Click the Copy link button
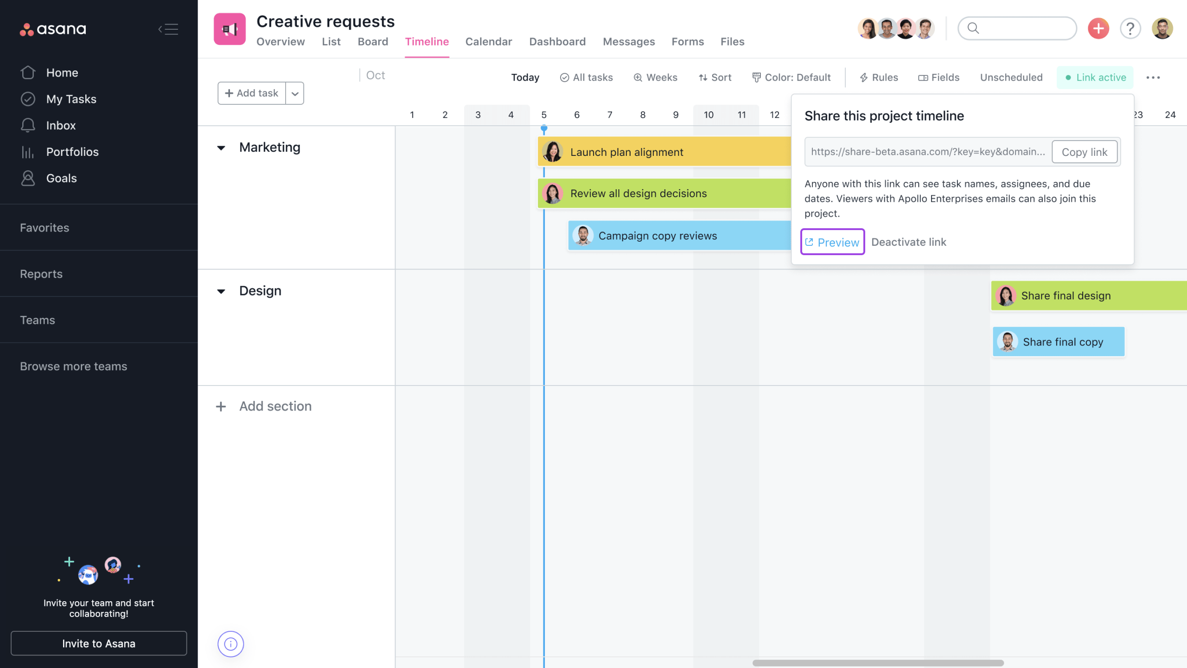1187x668 pixels. (x=1085, y=152)
